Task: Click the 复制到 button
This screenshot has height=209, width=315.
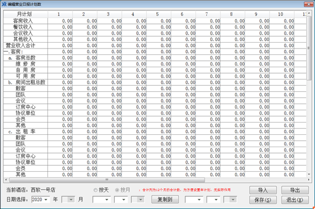Action: pos(165,199)
